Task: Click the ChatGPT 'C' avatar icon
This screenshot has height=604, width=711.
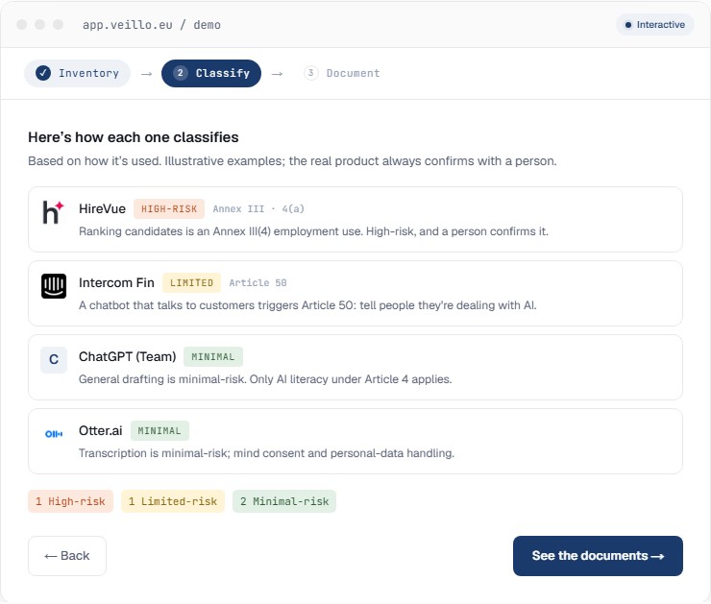Action: [54, 360]
